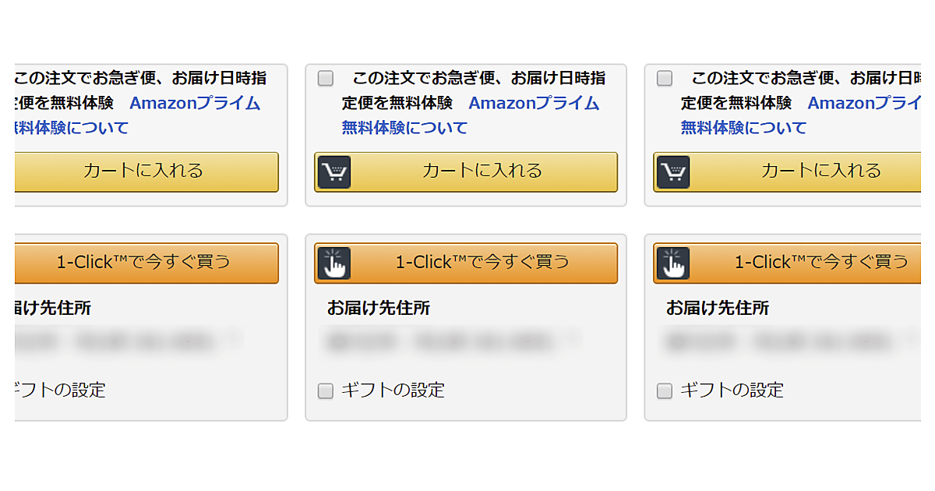Click the cart icon in the middle panel

334,172
